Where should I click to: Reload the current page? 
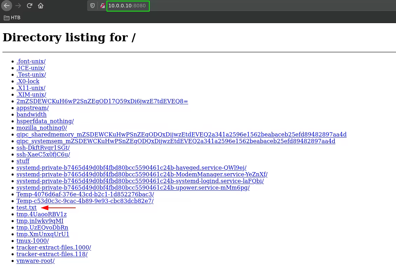coord(29,6)
